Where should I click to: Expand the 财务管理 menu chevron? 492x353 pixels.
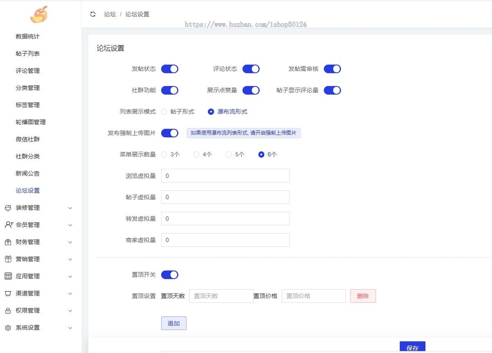[x=70, y=242]
